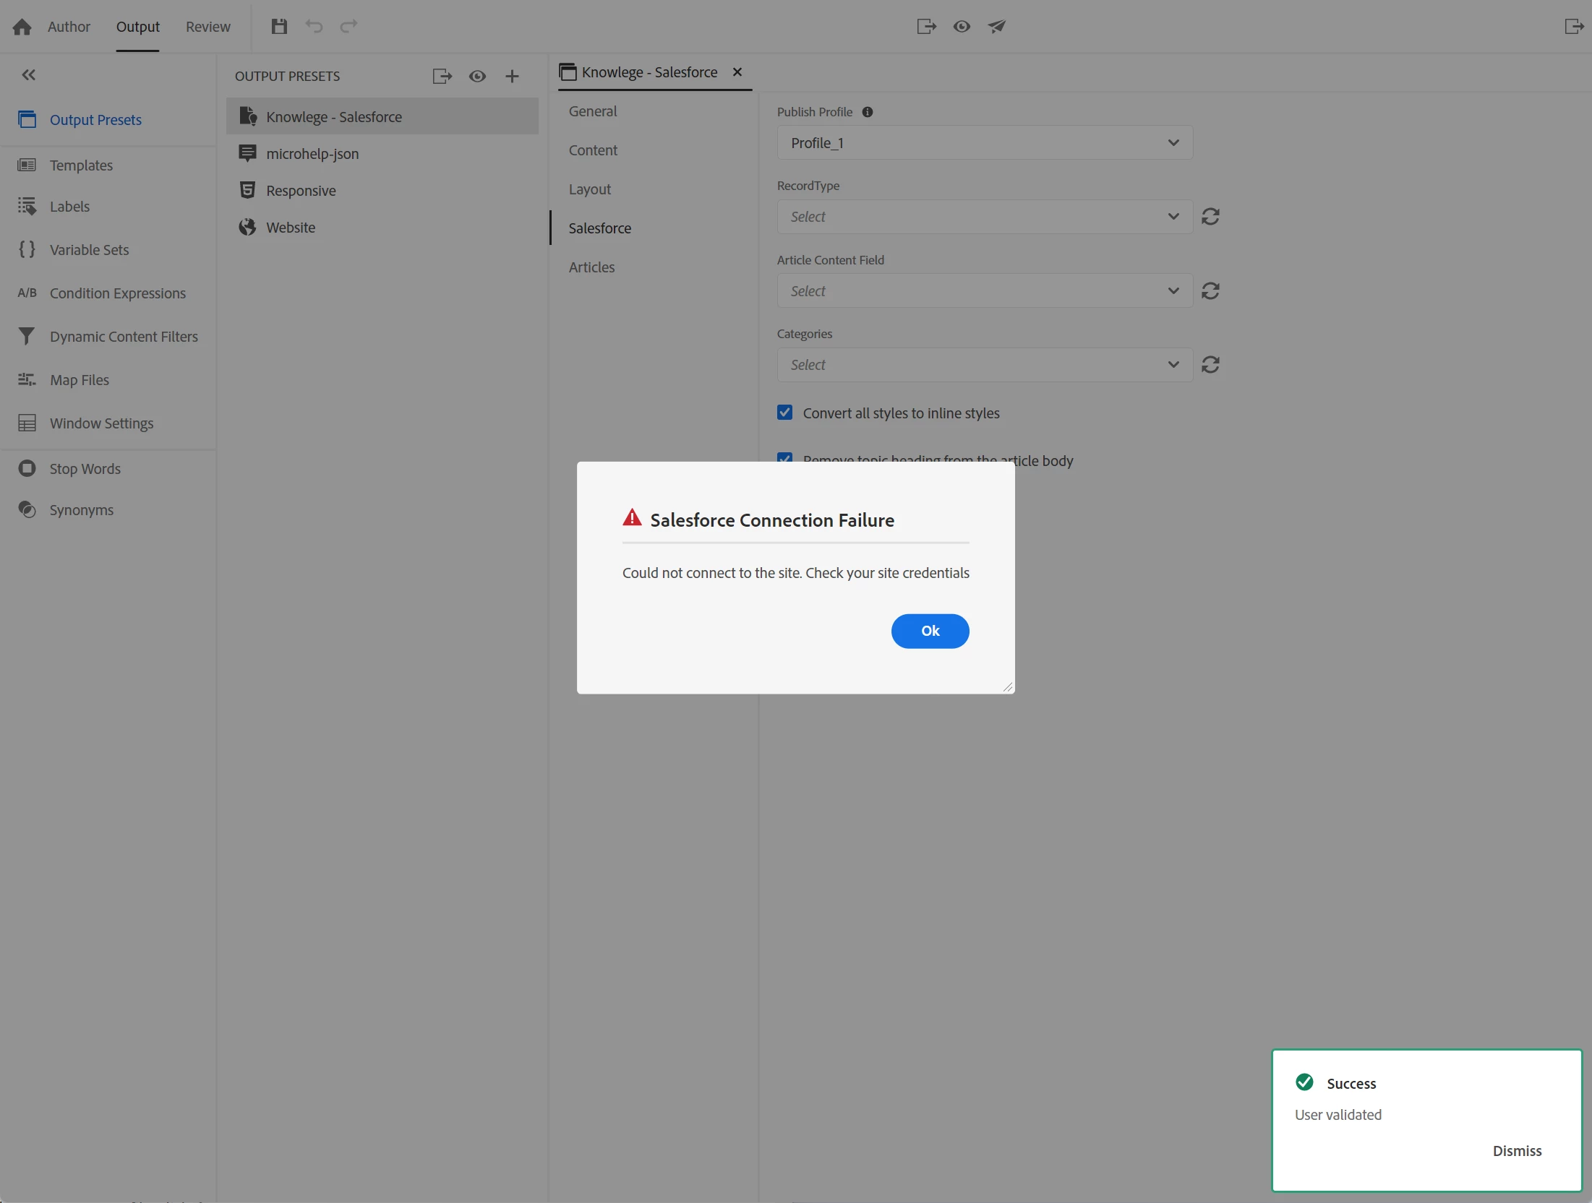
Task: Collapse the left sidebar with double chevron
Action: (28, 75)
